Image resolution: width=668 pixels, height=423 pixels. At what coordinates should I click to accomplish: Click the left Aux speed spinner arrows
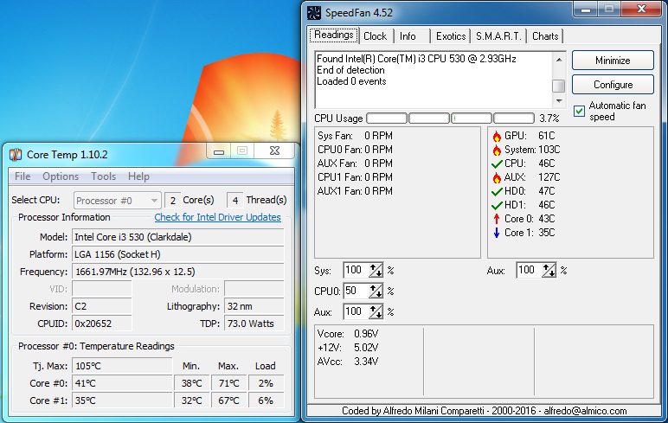[376, 311]
